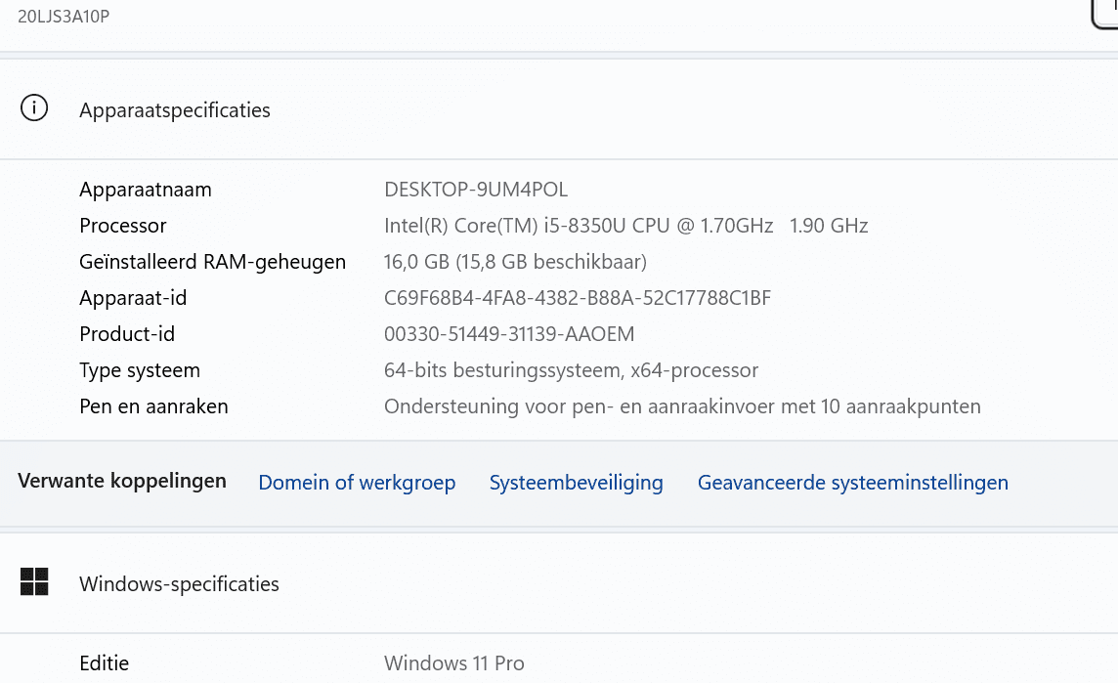
Task: Open the Systeembeveiliging link
Action: click(x=576, y=483)
